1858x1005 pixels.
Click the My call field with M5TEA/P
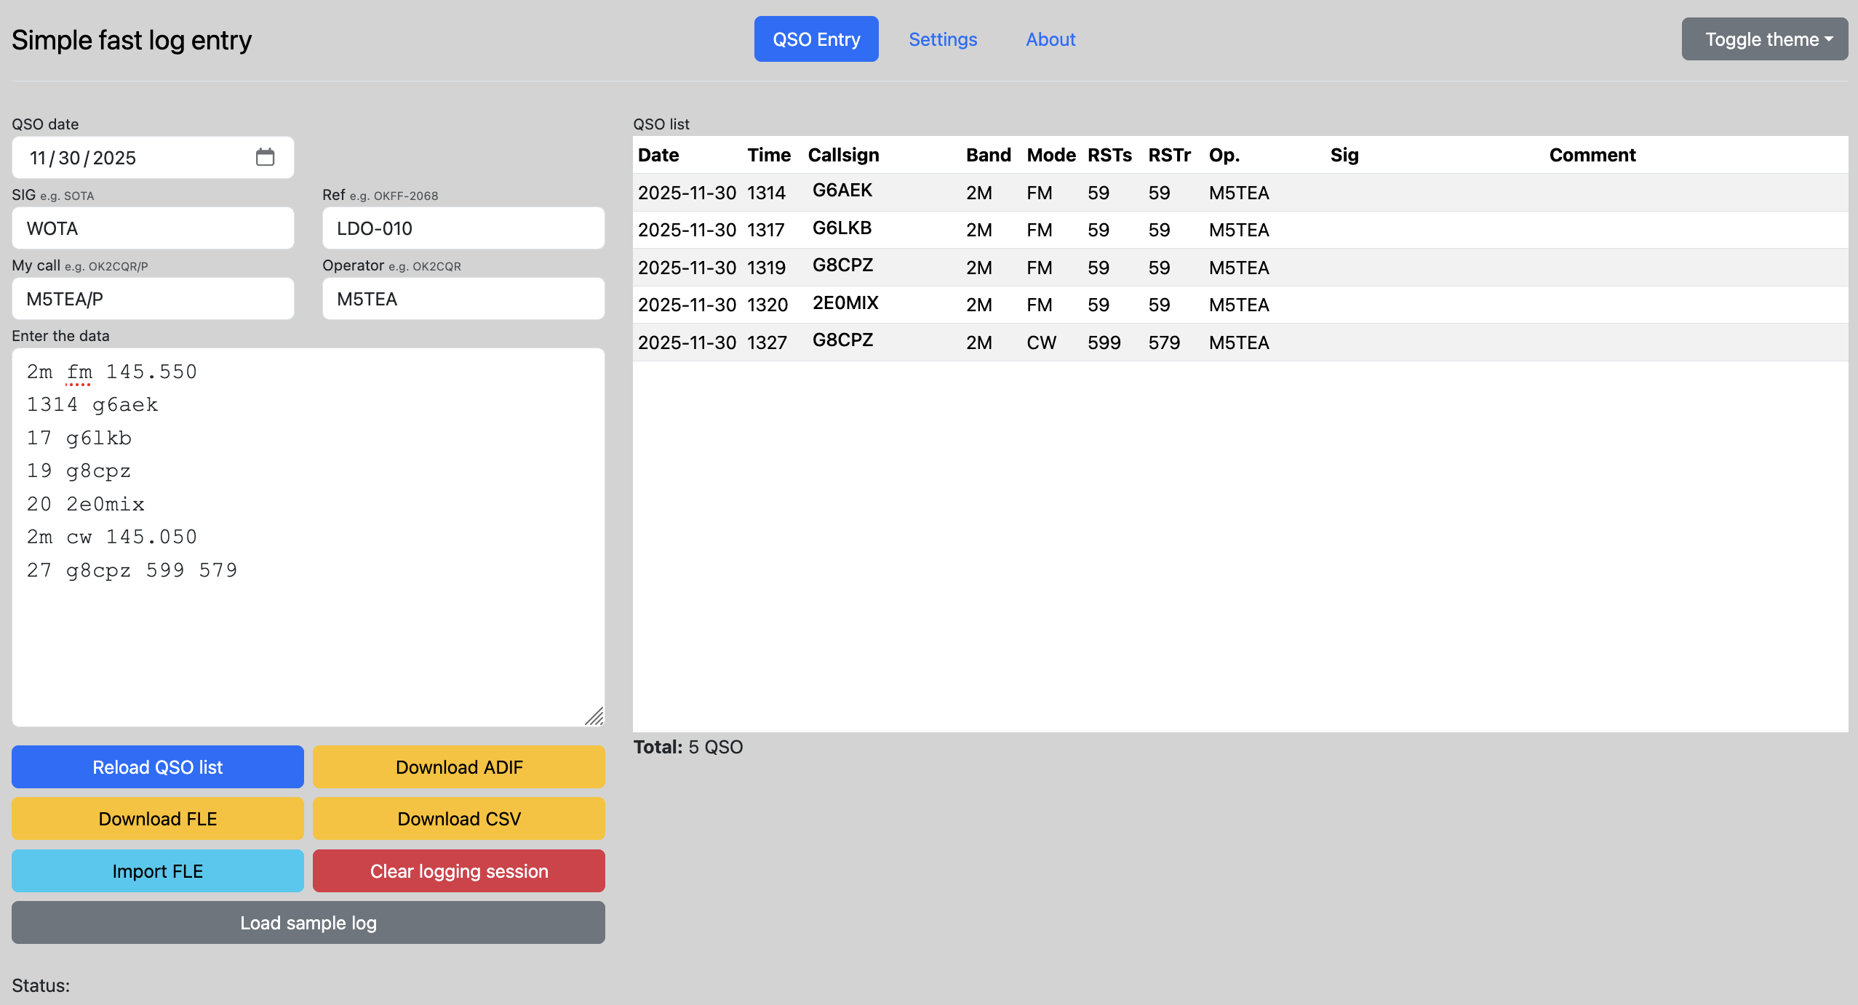click(x=153, y=299)
